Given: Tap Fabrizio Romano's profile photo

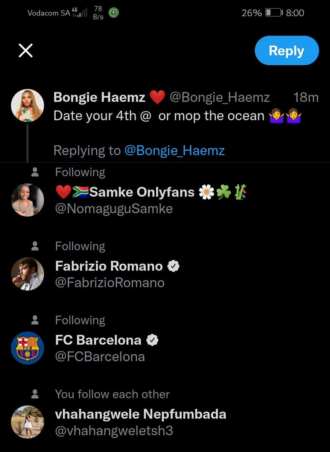Looking at the screenshot, I should pyautogui.click(x=27, y=274).
